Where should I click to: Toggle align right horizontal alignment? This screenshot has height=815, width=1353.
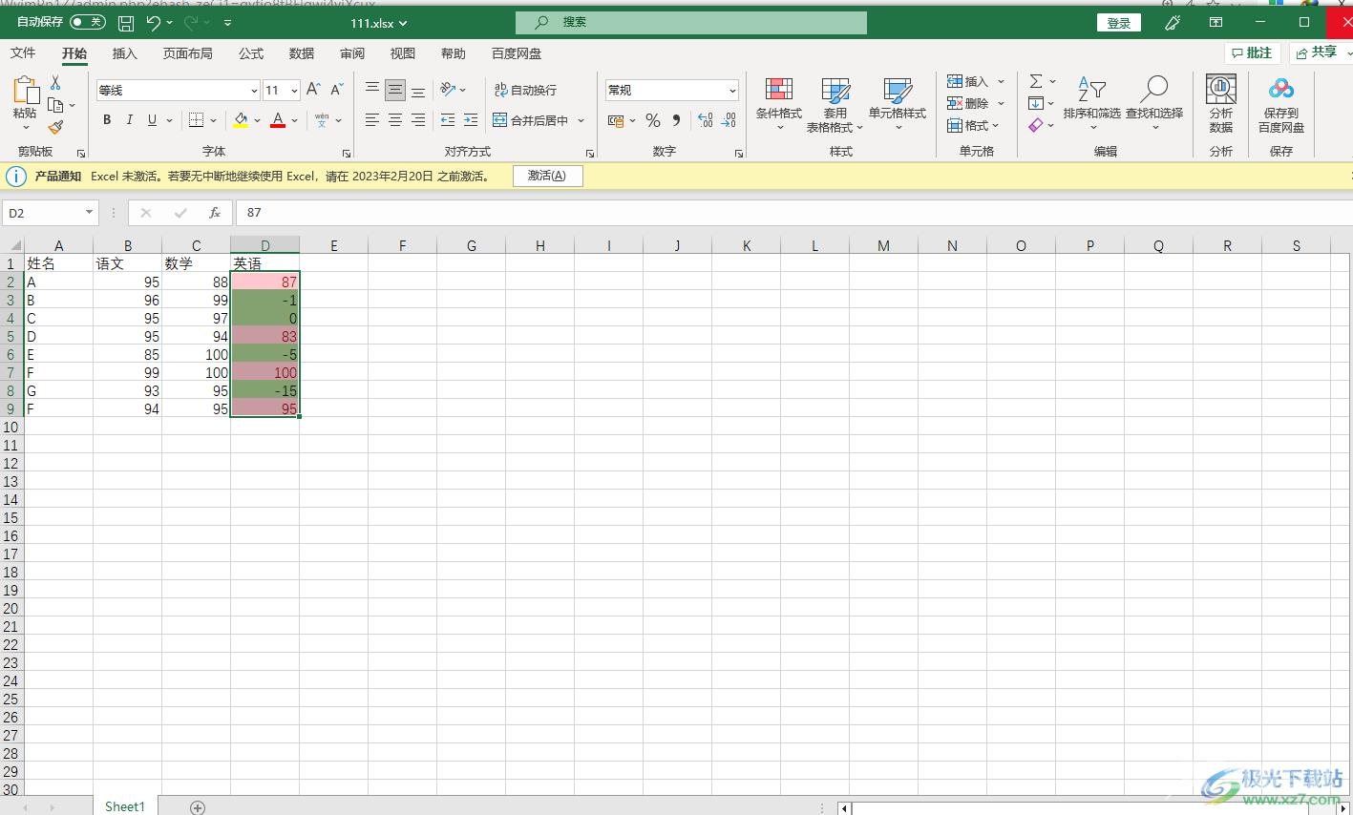click(418, 120)
